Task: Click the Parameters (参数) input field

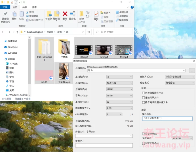Action: pos(104,145)
